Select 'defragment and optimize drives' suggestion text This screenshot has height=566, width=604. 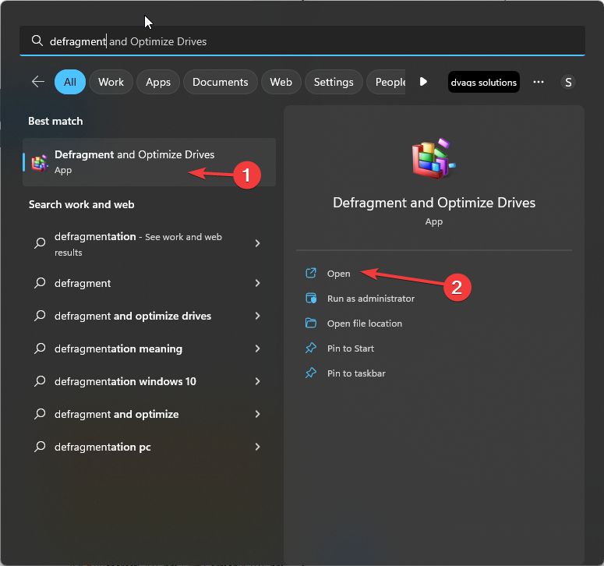click(x=133, y=316)
